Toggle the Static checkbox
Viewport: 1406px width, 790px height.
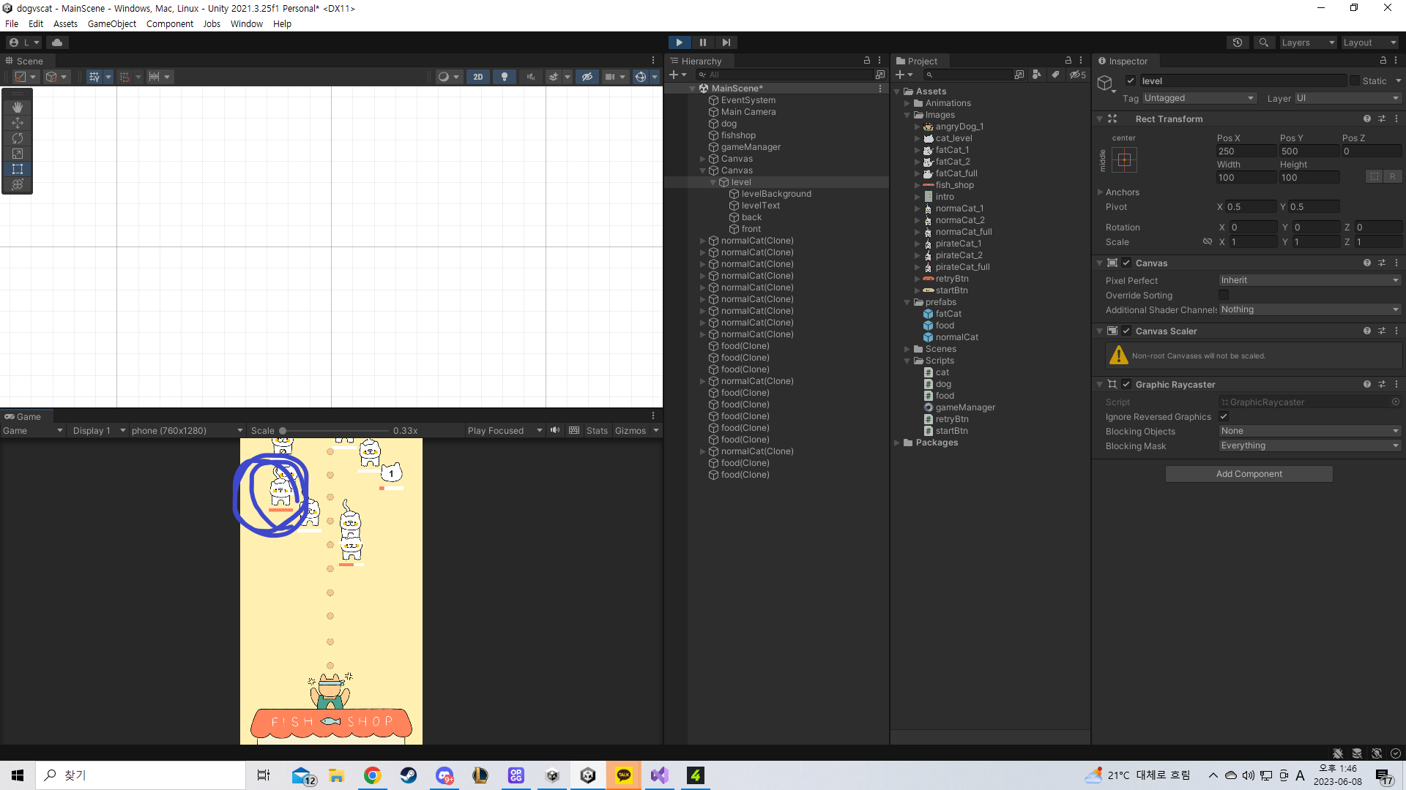(x=1355, y=81)
